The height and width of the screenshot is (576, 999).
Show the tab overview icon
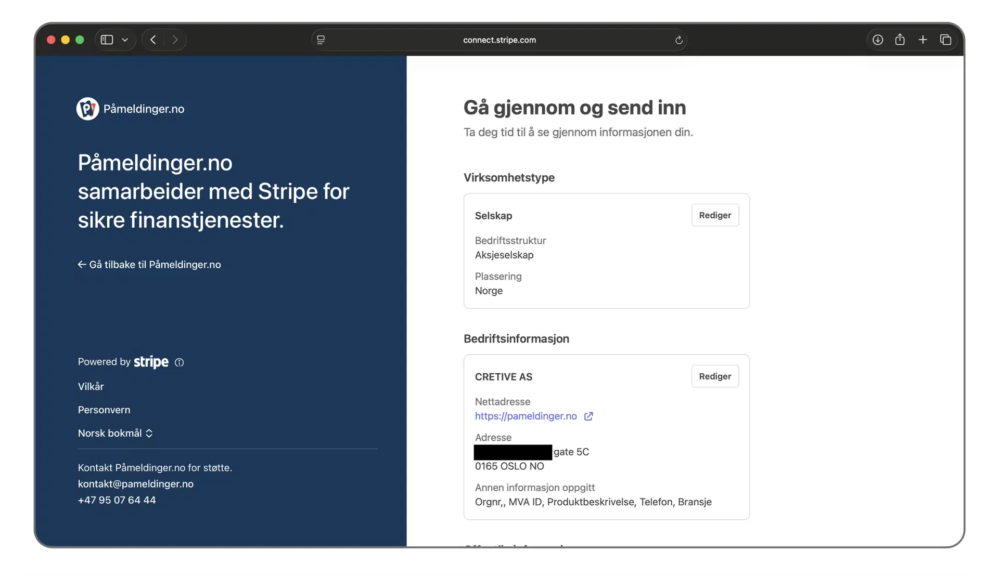click(946, 40)
